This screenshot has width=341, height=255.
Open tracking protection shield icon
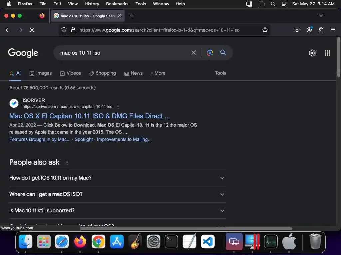pyautogui.click(x=64, y=30)
